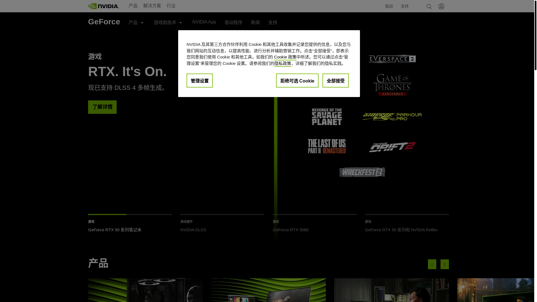The image size is (537, 302).
Task: Open 行业 menu
Action: tap(171, 6)
